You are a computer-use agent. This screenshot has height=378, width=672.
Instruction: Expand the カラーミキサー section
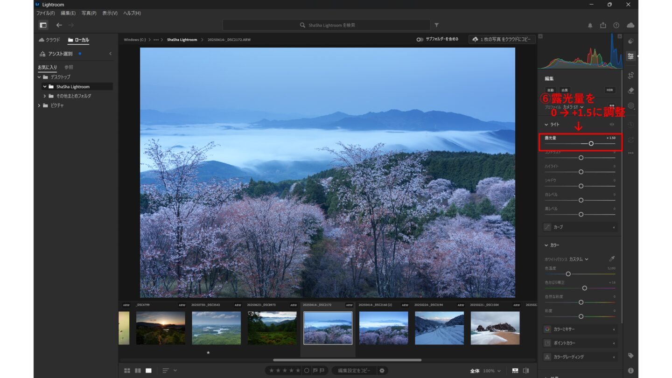pyautogui.click(x=581, y=329)
